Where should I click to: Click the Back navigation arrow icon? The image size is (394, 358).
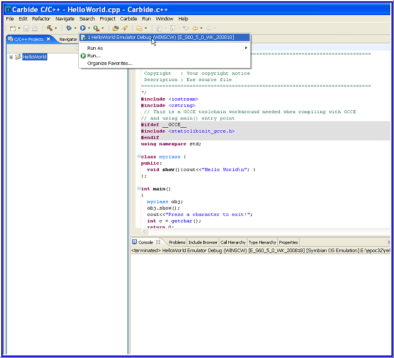(195, 28)
